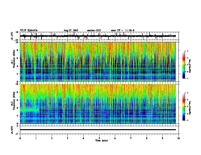Click the ch.1 colorbar log(PSD) unit label
Screen dimensions: 201x155
tap(190, 66)
